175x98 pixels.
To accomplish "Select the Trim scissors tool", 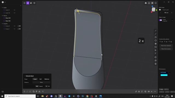I will pyautogui.click(x=156, y=50).
